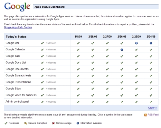Click the Google Presentations row label
This screenshot has width=161, height=128.
18,82
